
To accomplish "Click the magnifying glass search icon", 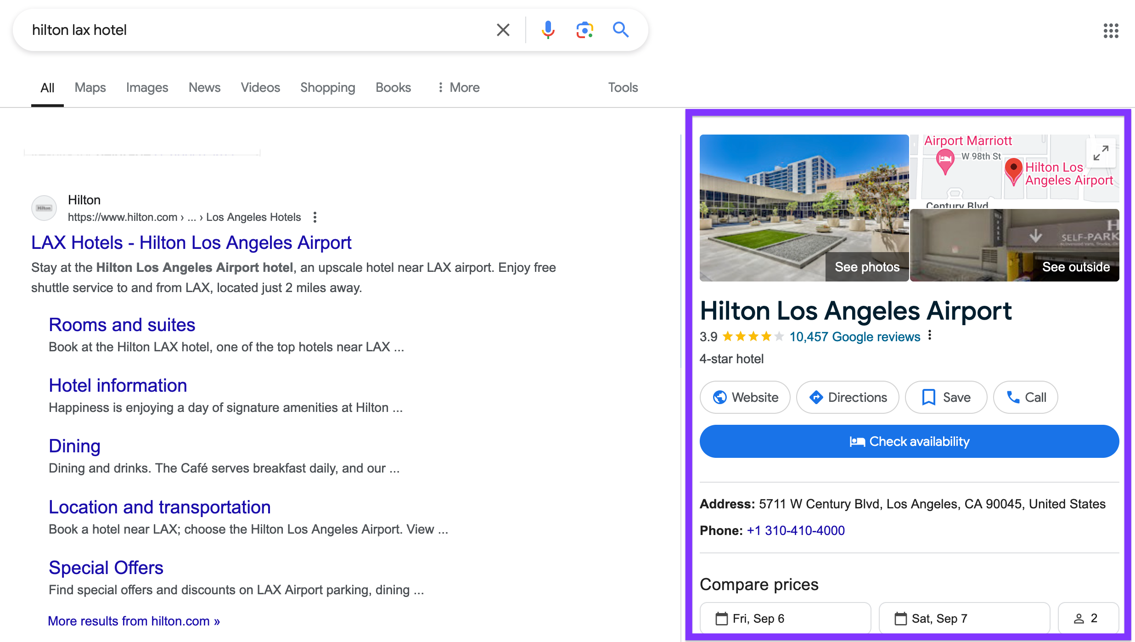I will (x=620, y=30).
